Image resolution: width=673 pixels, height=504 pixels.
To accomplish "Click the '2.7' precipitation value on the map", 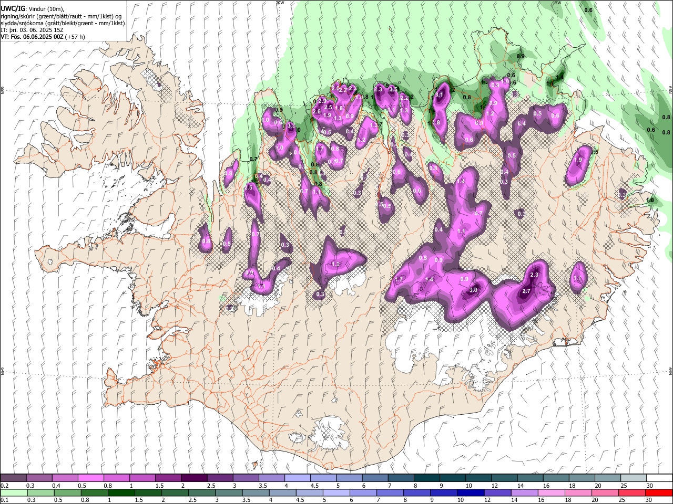I will click(526, 291).
